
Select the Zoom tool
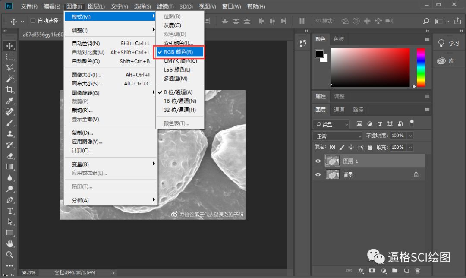[x=9, y=255]
